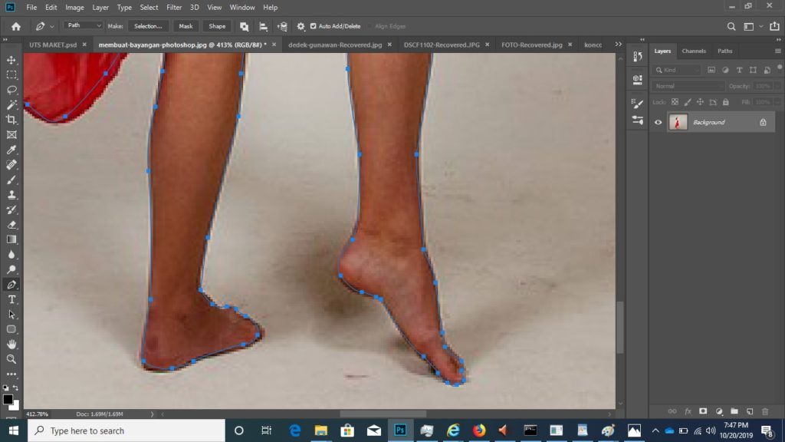Select the Frame tool
The width and height of the screenshot is (785, 442).
tap(11, 135)
